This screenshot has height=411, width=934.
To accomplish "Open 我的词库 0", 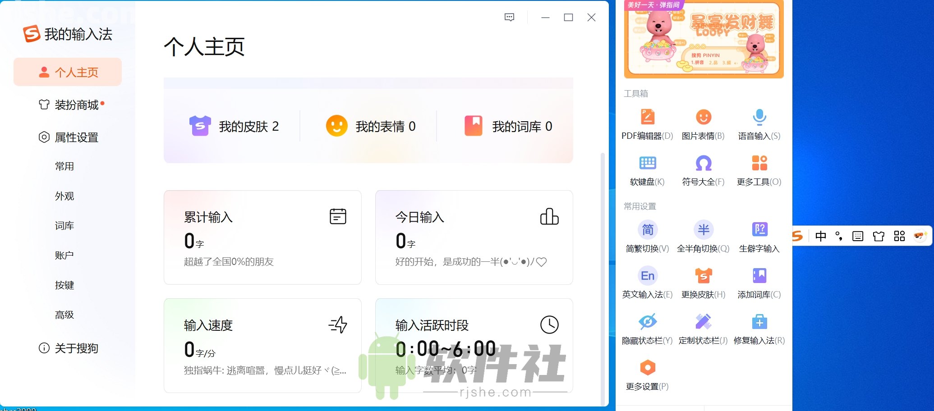I will [508, 126].
